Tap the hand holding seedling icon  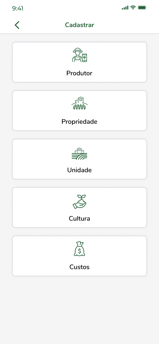[79, 201]
